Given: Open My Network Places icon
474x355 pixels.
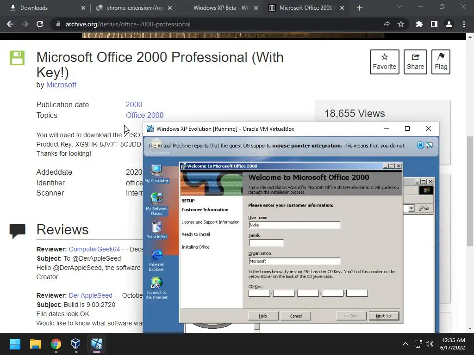Looking at the screenshot, I should (156, 204).
